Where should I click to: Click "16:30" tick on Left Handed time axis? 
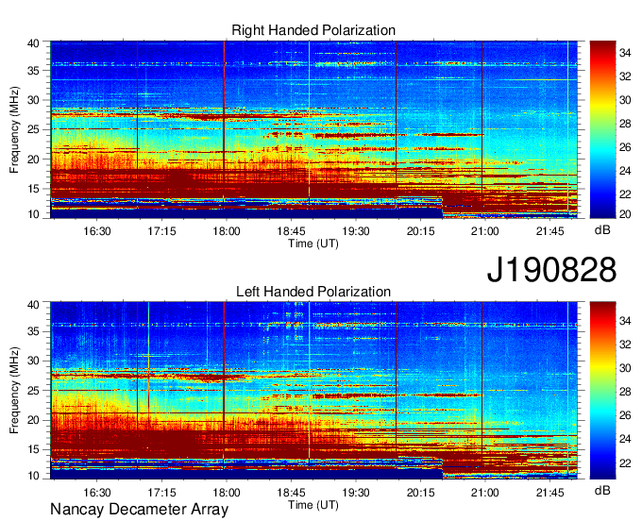tap(97, 493)
